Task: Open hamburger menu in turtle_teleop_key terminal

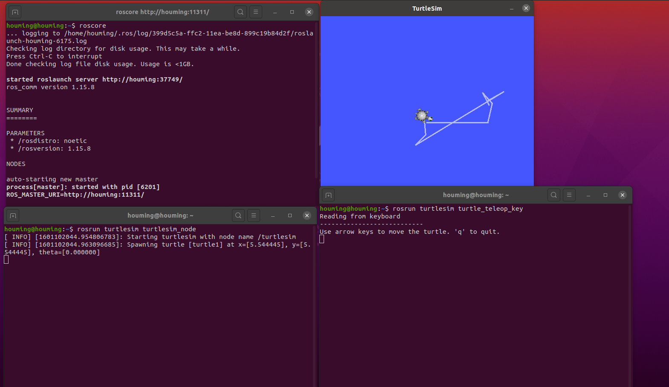Action: (x=569, y=195)
